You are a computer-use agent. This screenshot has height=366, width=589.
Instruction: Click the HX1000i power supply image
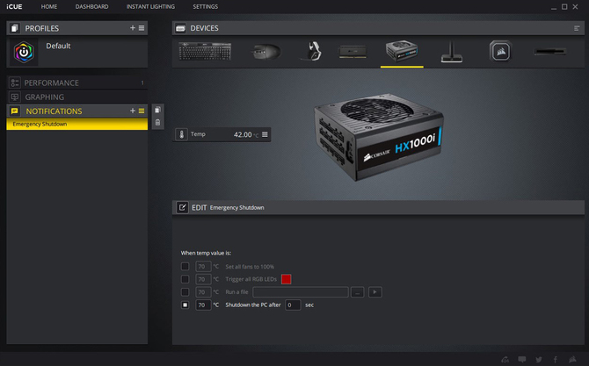pyautogui.click(x=378, y=137)
